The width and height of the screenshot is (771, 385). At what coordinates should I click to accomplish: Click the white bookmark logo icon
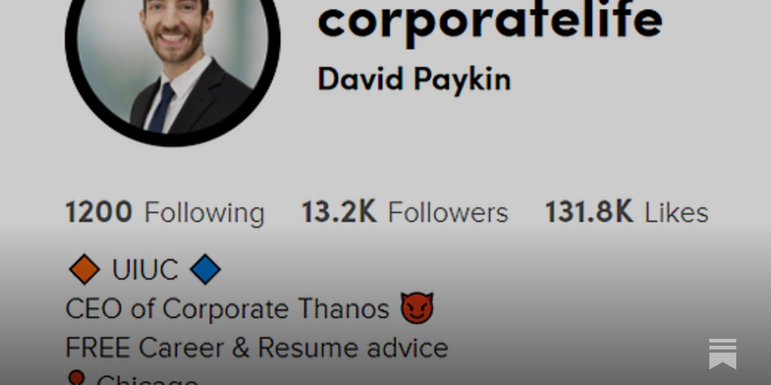723,354
